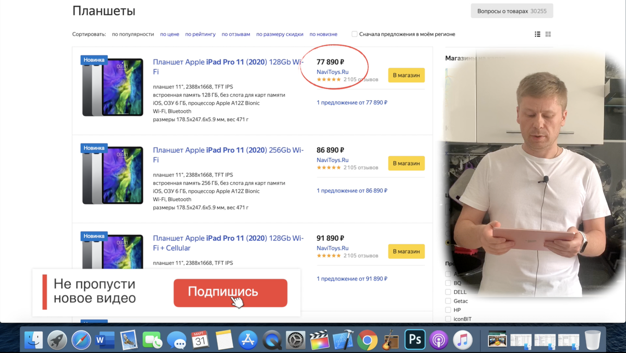Switch to grid view layout icon
Image resolution: width=626 pixels, height=353 pixels.
pyautogui.click(x=548, y=34)
